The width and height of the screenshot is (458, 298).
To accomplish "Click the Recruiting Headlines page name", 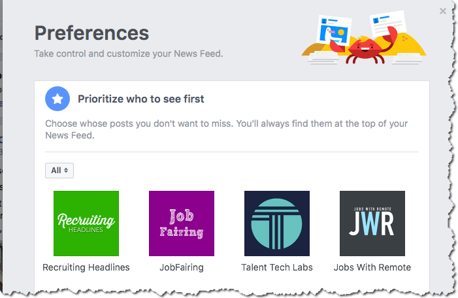I will tap(86, 267).
